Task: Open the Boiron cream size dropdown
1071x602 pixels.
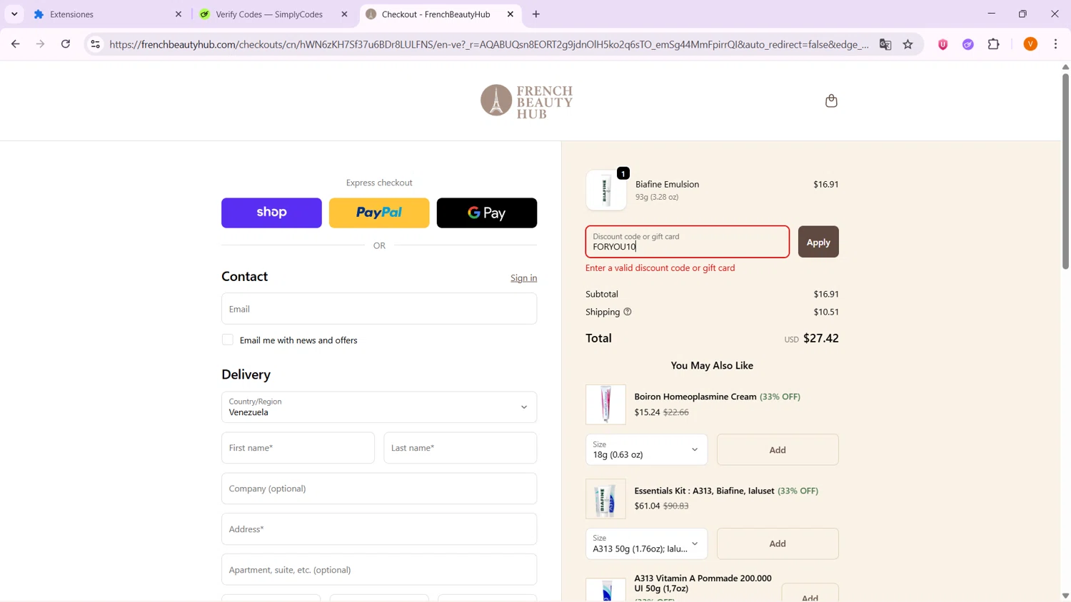Action: coord(646,449)
